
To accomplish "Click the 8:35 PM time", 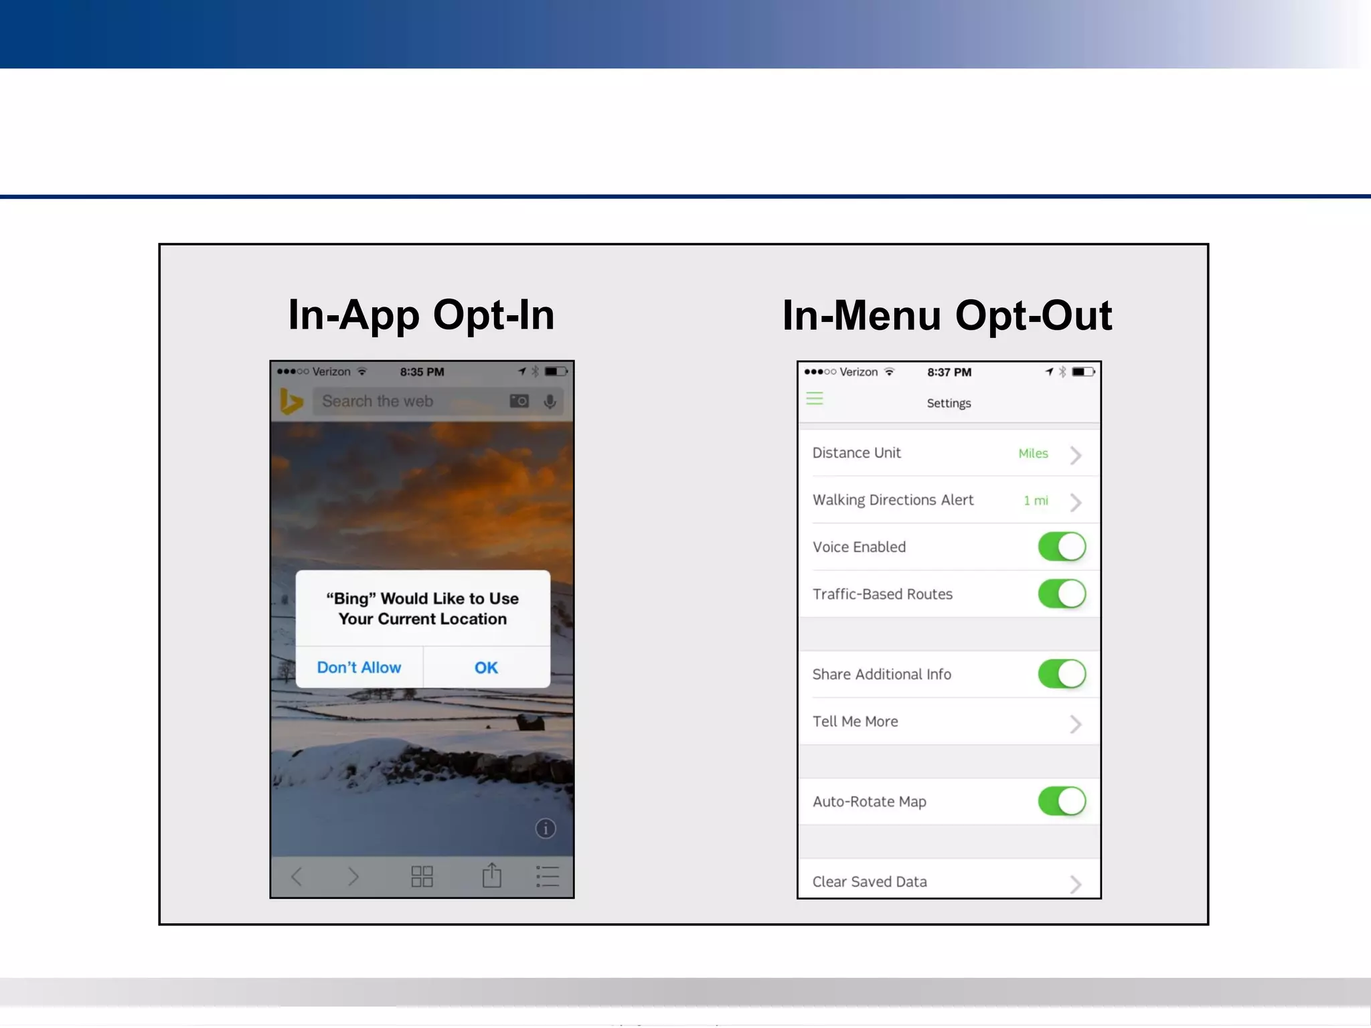I will 422,371.
